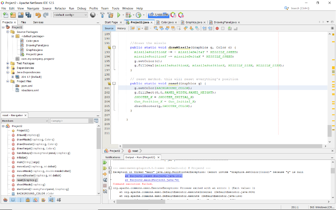Screen dimensions: 336x210
Task: Open the default config dropdown
Action: [71, 15]
